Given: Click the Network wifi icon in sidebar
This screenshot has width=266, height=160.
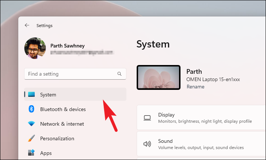Looking at the screenshot, I should tap(31, 124).
